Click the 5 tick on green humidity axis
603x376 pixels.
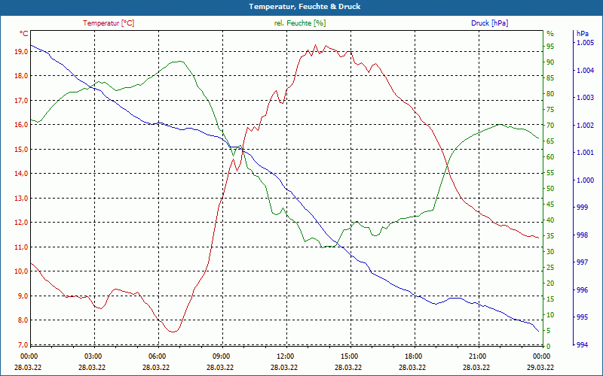point(549,331)
